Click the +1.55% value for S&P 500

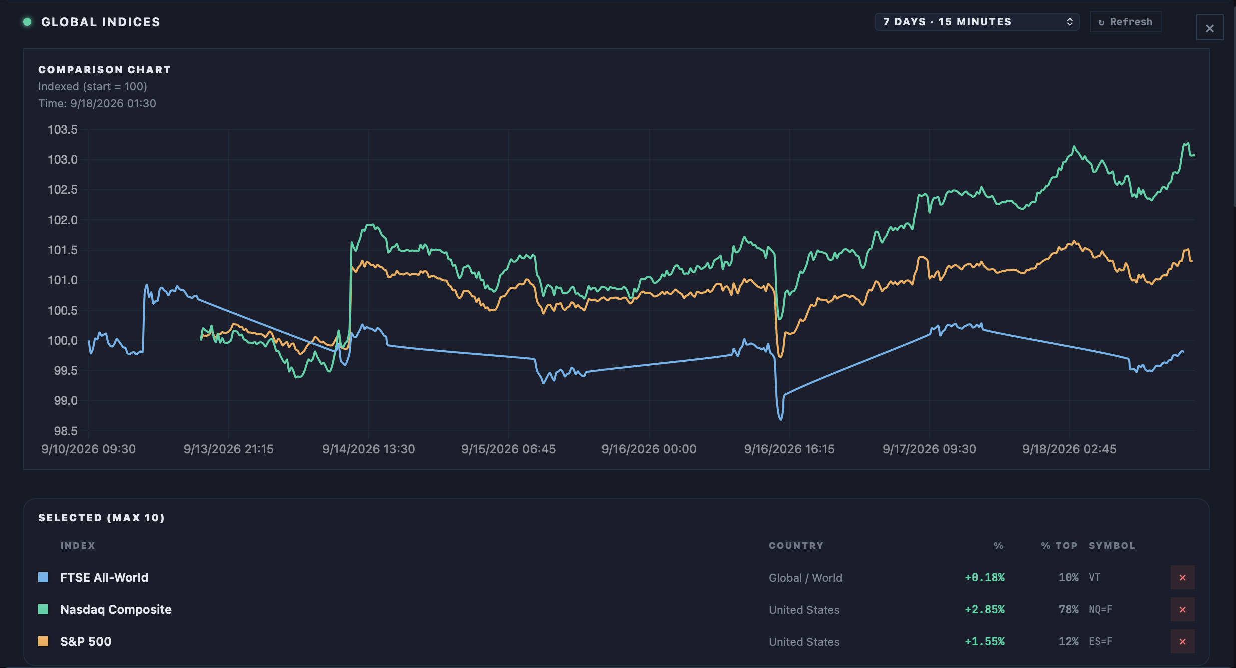click(x=985, y=642)
